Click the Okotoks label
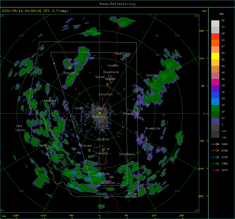The width and height of the screenshot is (235, 219). point(104,174)
